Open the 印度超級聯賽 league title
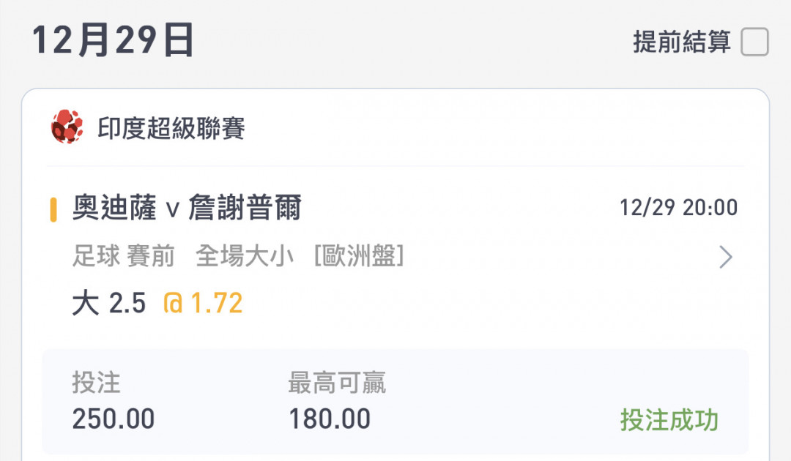 pos(171,128)
